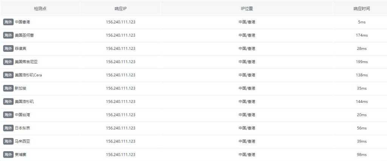Screen dimensions: 387x161
Task: Click the 海外 tag beside 马来西亚
Action: [8, 141]
